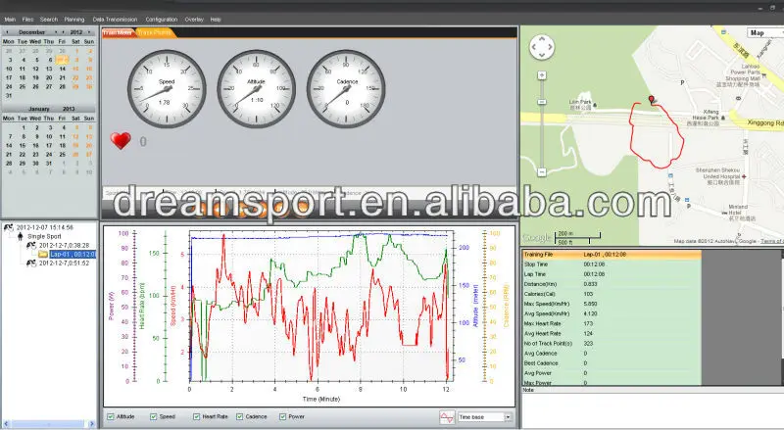Click cyclist icon beside 2012-12-7,0:51:52
Image resolution: width=784 pixels, height=430 pixels.
[31, 263]
